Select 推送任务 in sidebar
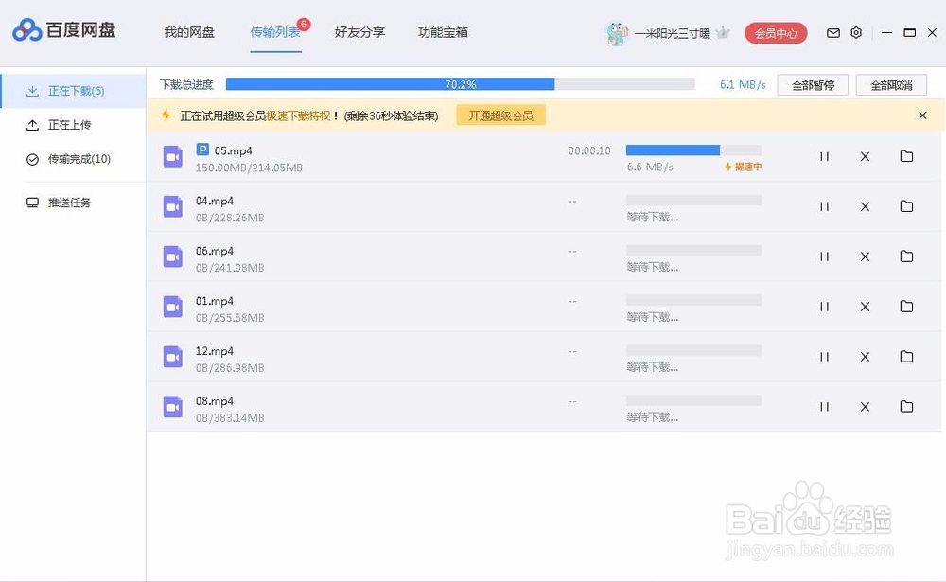The height and width of the screenshot is (582, 946). 73,203
